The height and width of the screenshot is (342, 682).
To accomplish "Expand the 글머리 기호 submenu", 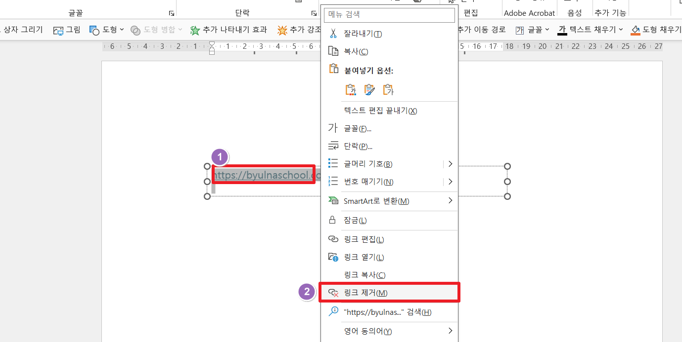I will click(450, 163).
